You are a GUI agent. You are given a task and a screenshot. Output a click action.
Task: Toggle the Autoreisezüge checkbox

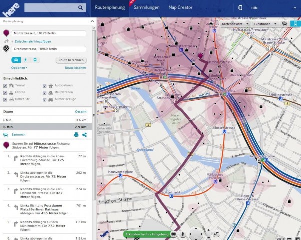click(x=45, y=100)
